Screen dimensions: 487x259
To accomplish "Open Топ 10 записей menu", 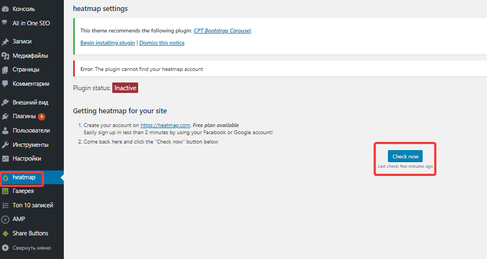I will (32, 205).
